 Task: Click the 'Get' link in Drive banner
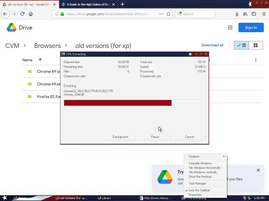[180, 183]
